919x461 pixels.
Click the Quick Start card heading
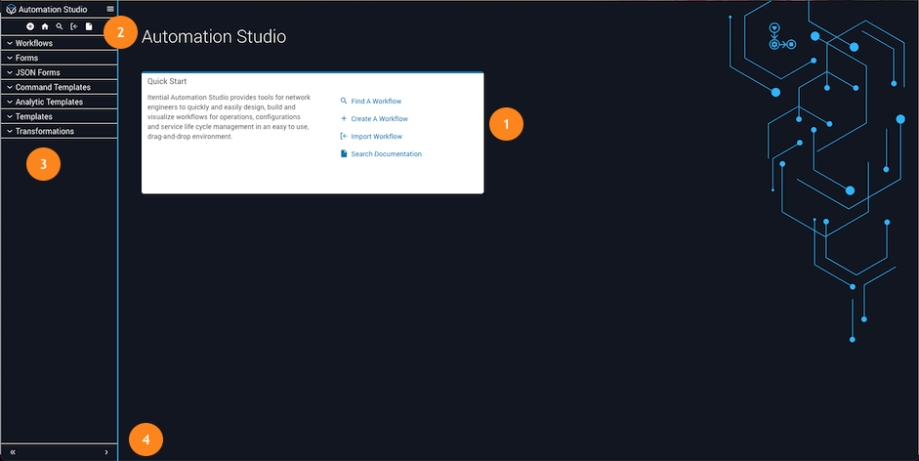(x=167, y=81)
